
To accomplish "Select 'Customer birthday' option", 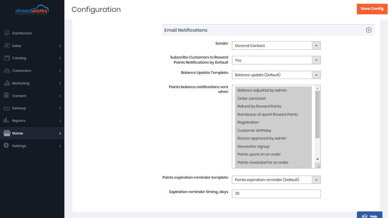I will [273, 130].
